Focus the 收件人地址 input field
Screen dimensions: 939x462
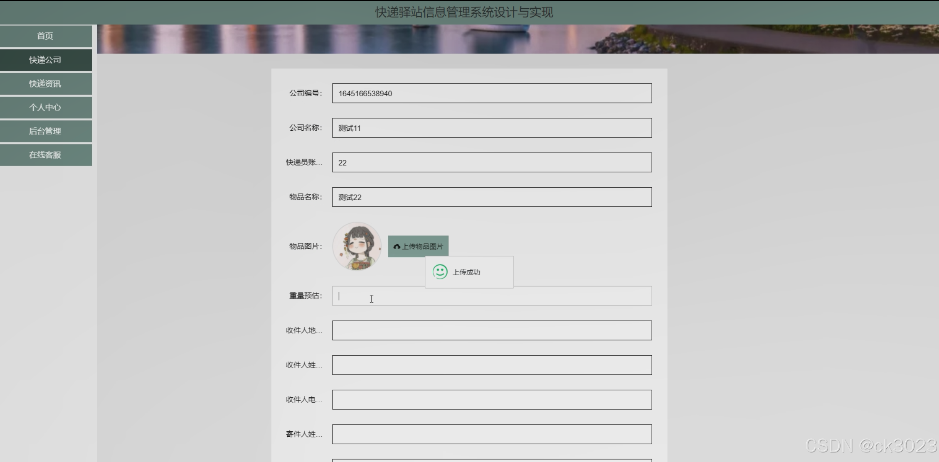coord(491,330)
